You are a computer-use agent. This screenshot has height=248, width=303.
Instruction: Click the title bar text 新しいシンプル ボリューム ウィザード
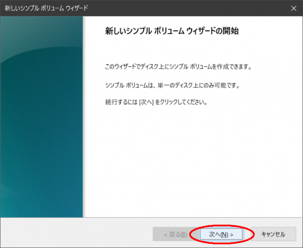tap(46, 8)
